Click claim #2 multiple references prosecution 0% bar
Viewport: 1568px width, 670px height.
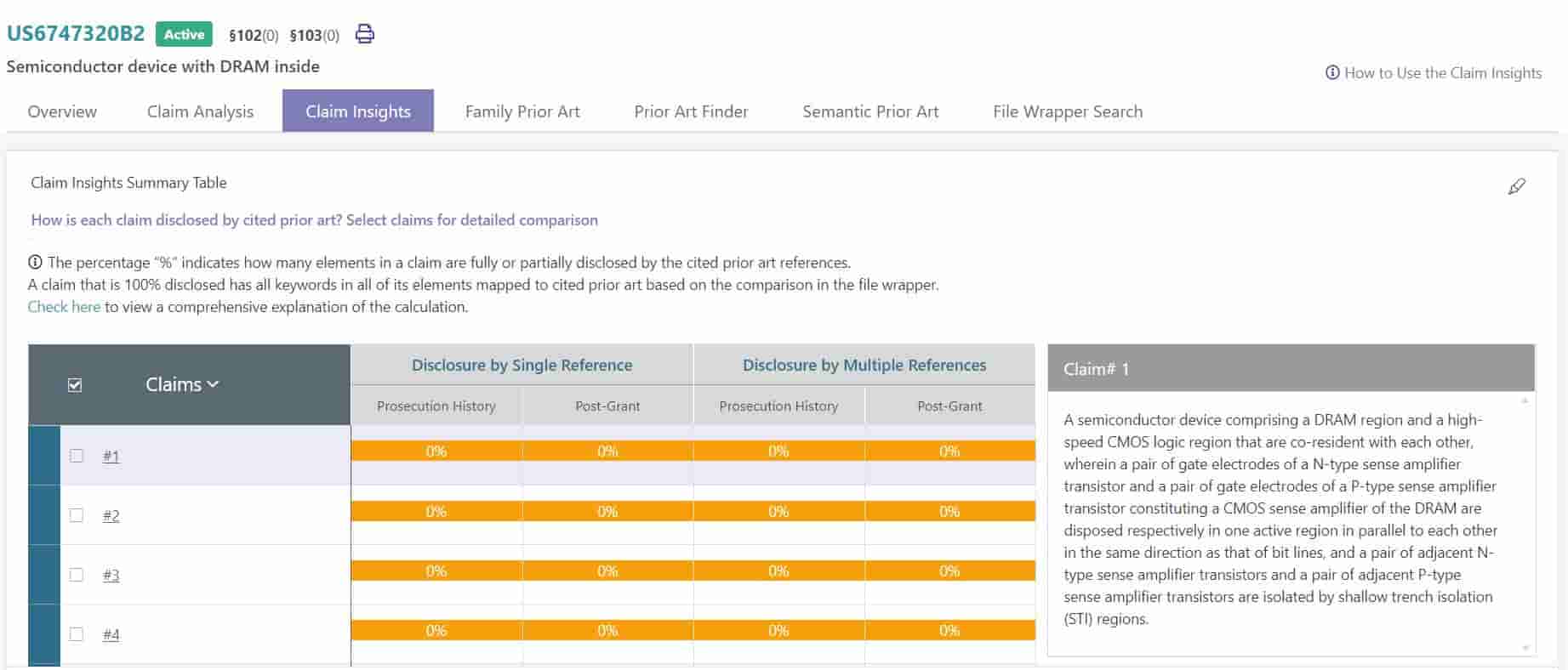778,511
